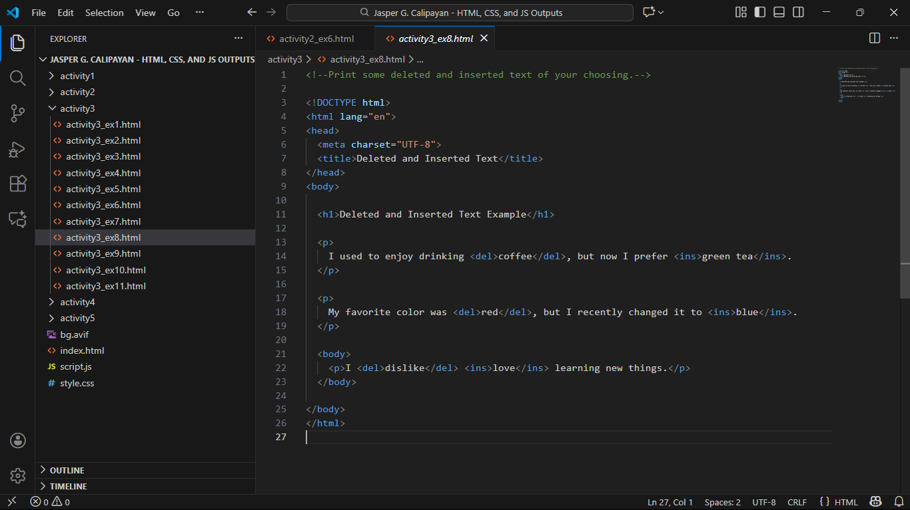910x510 pixels.
Task: Open the Manage gear settings icon
Action: [x=18, y=475]
